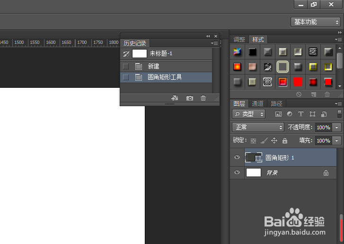Filter layers by shape layers icon
The height and width of the screenshot is (244, 344).
312,114
